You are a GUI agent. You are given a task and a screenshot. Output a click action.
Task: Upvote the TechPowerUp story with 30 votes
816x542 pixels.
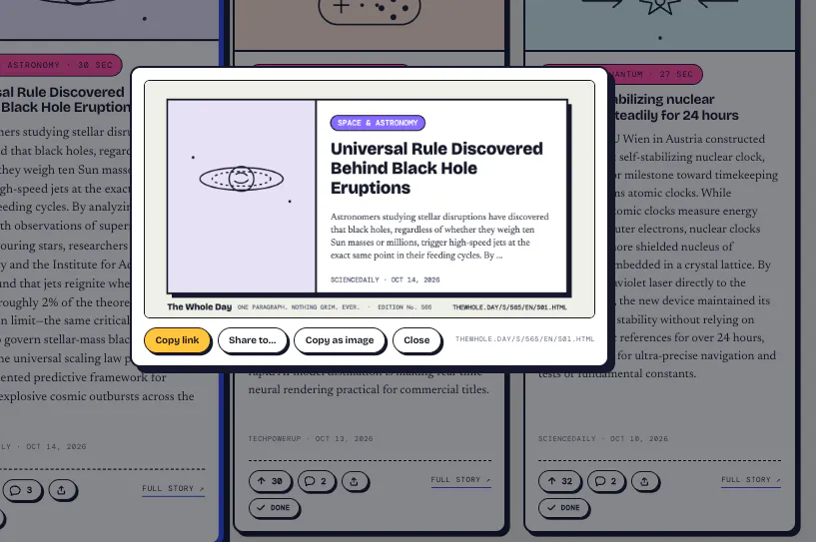pyautogui.click(x=270, y=481)
